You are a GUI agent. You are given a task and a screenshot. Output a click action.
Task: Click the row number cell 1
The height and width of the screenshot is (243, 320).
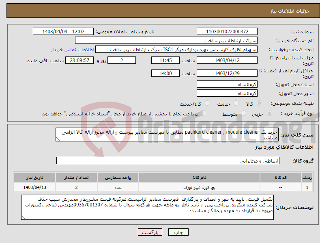[x=307, y=187]
